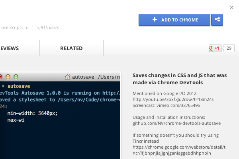239x159 pixels.
Task: Close the extension detail overlay
Action: tap(231, 7)
